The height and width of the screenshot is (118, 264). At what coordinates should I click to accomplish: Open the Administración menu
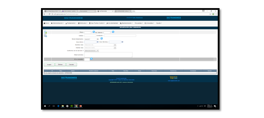pyautogui.click(x=57, y=23)
